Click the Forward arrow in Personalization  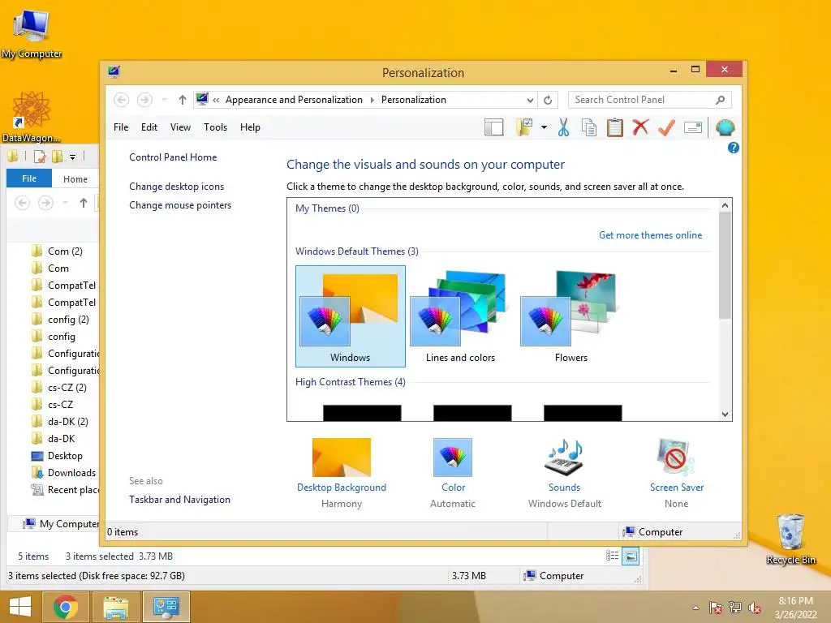click(144, 100)
